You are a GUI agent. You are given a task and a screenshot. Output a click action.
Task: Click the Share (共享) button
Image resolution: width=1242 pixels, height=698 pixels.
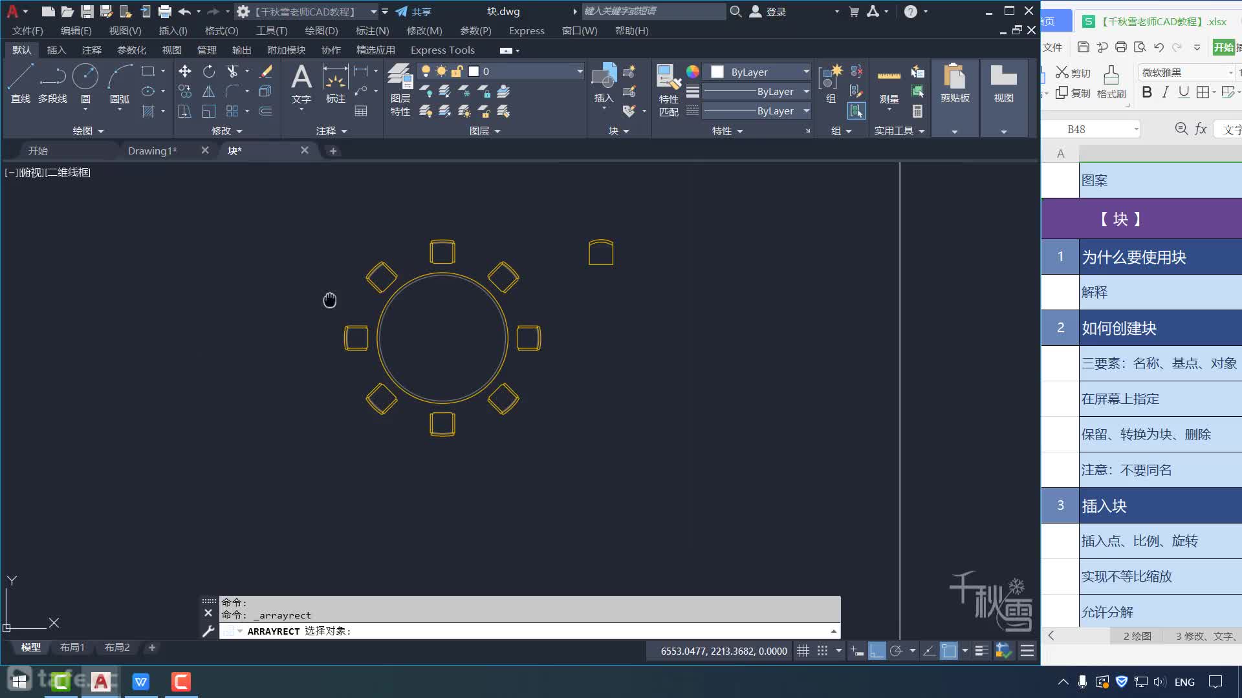coord(413,12)
